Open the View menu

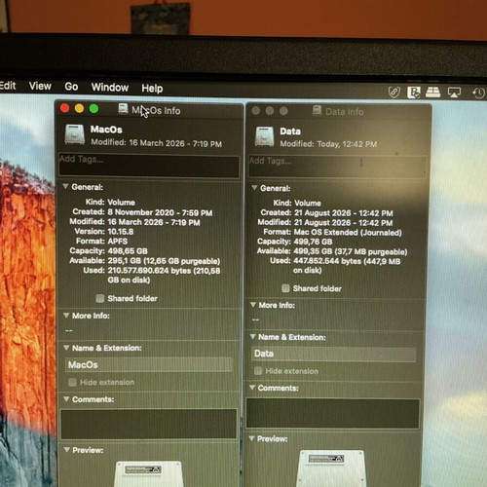point(40,86)
